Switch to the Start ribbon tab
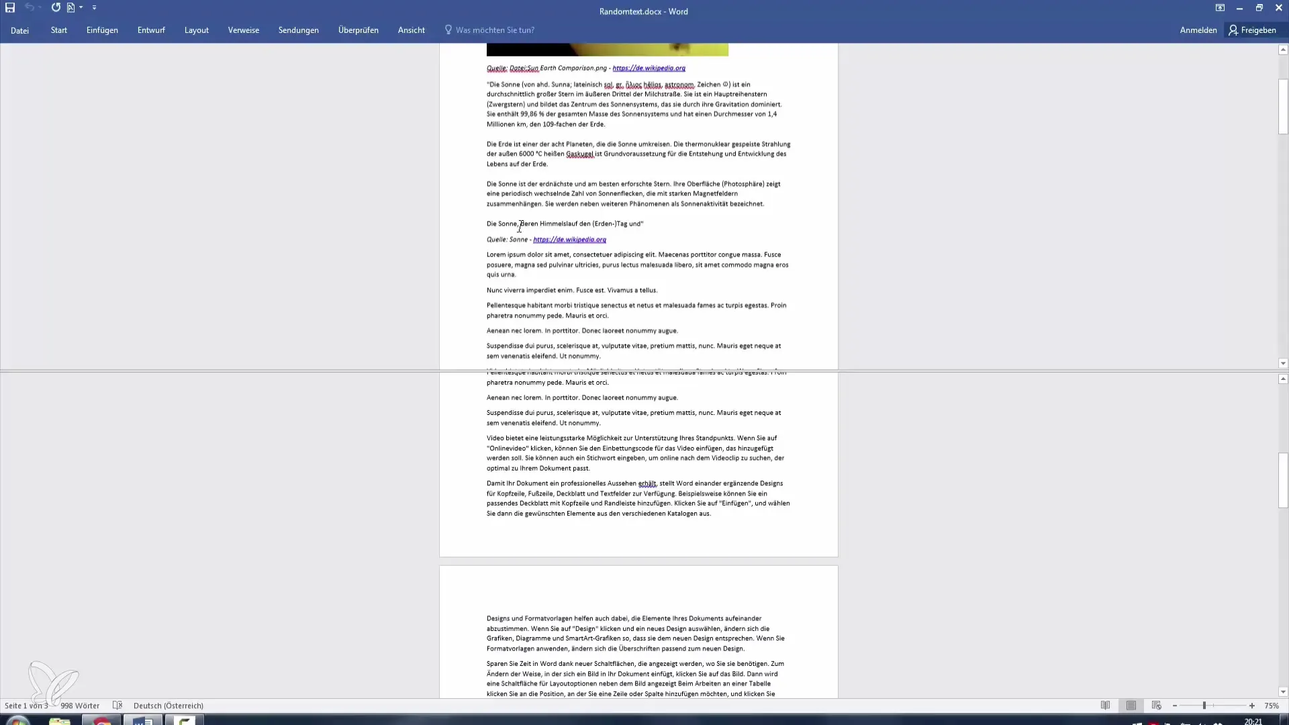This screenshot has height=725, width=1289. pyautogui.click(x=59, y=30)
